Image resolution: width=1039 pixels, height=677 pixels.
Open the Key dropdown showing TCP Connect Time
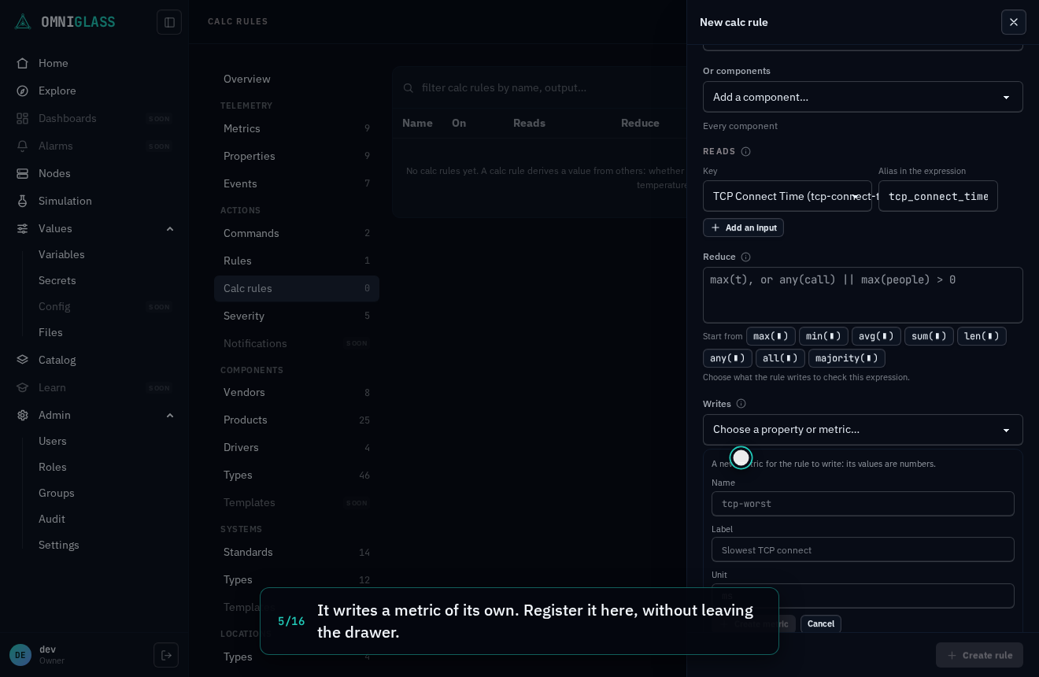(787, 196)
